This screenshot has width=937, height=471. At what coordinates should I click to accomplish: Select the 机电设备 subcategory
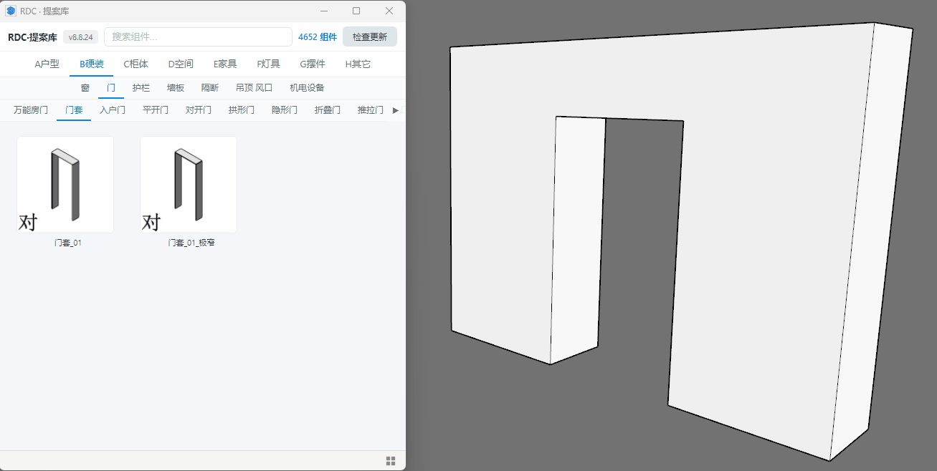point(307,88)
